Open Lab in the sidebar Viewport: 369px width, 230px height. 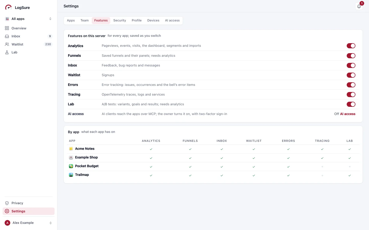[28, 52]
